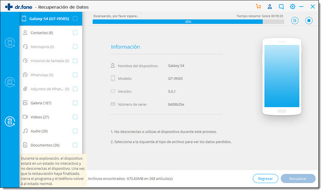Image resolution: width=323 pixels, height=192 pixels.
Task: Click the serial number value 8408b35e
Action: click(x=176, y=104)
